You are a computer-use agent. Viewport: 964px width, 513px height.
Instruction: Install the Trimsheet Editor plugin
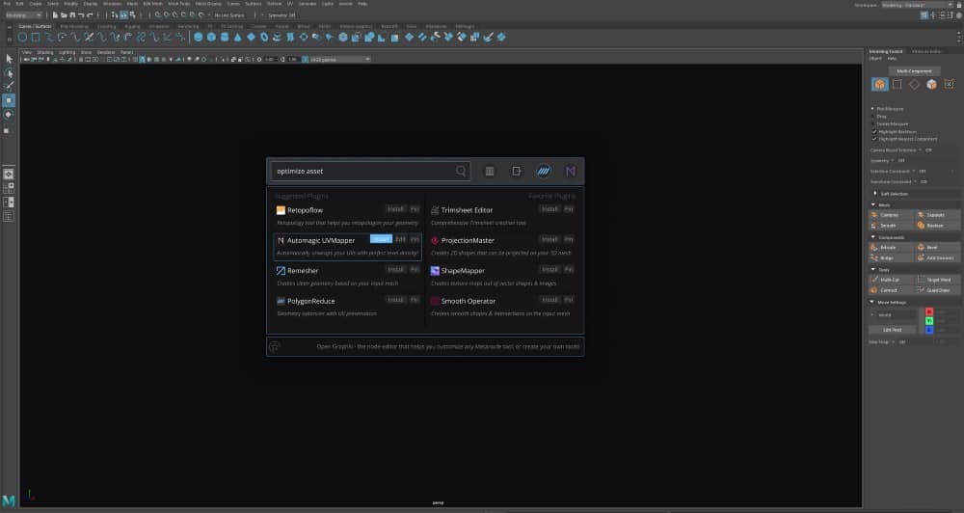coord(549,209)
